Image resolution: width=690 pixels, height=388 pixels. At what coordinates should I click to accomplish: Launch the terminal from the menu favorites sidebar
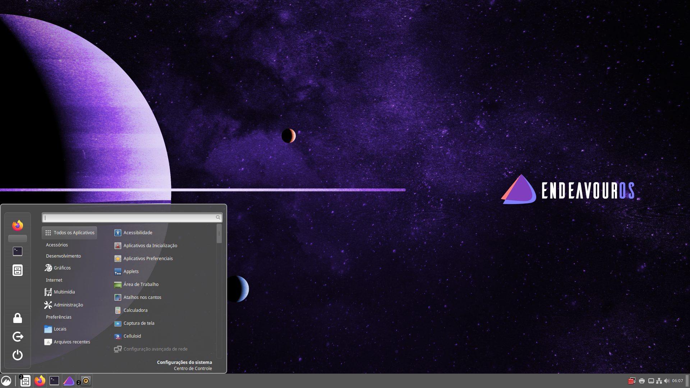click(18, 251)
